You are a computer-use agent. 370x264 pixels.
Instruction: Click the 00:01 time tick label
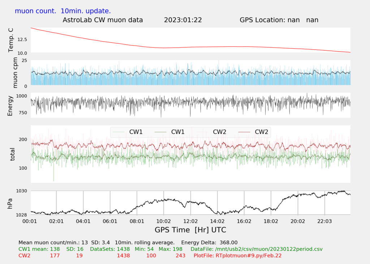pos(30,221)
